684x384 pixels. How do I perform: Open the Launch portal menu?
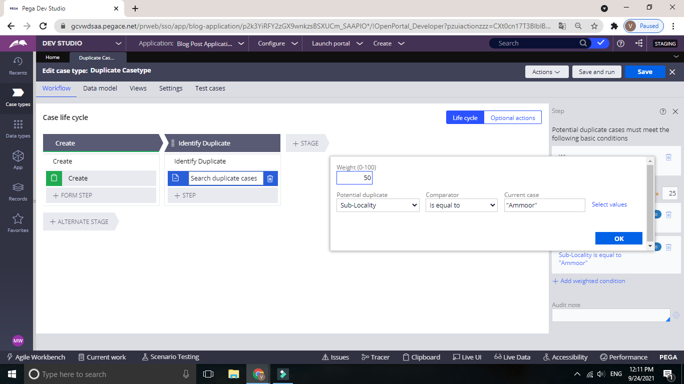[337, 43]
